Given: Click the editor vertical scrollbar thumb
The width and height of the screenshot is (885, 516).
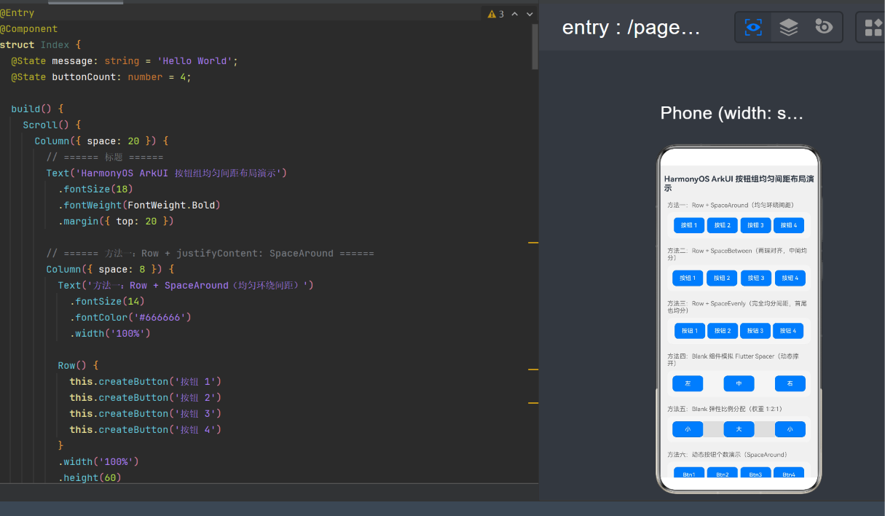Looking at the screenshot, I should click(x=535, y=46).
